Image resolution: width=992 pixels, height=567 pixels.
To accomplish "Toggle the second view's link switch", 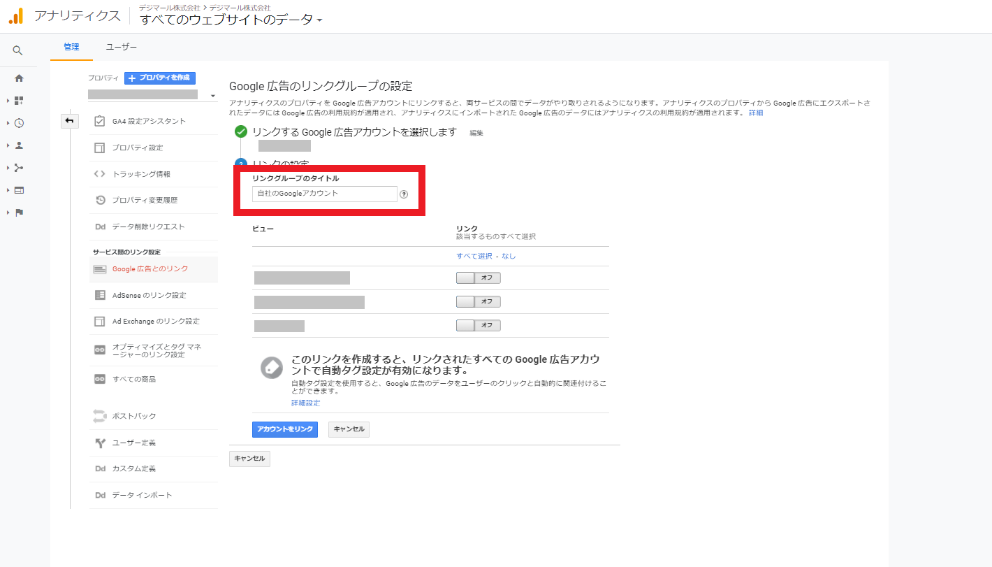I will (x=479, y=301).
